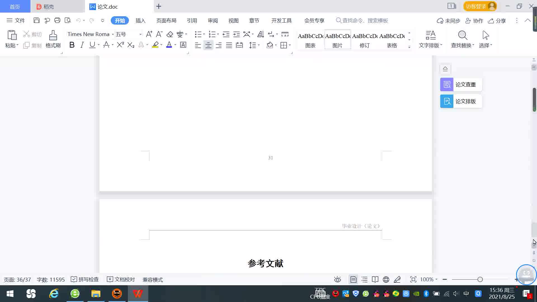Open the 论文查重 plagiarism check tool
537x302 pixels.
(x=461, y=84)
